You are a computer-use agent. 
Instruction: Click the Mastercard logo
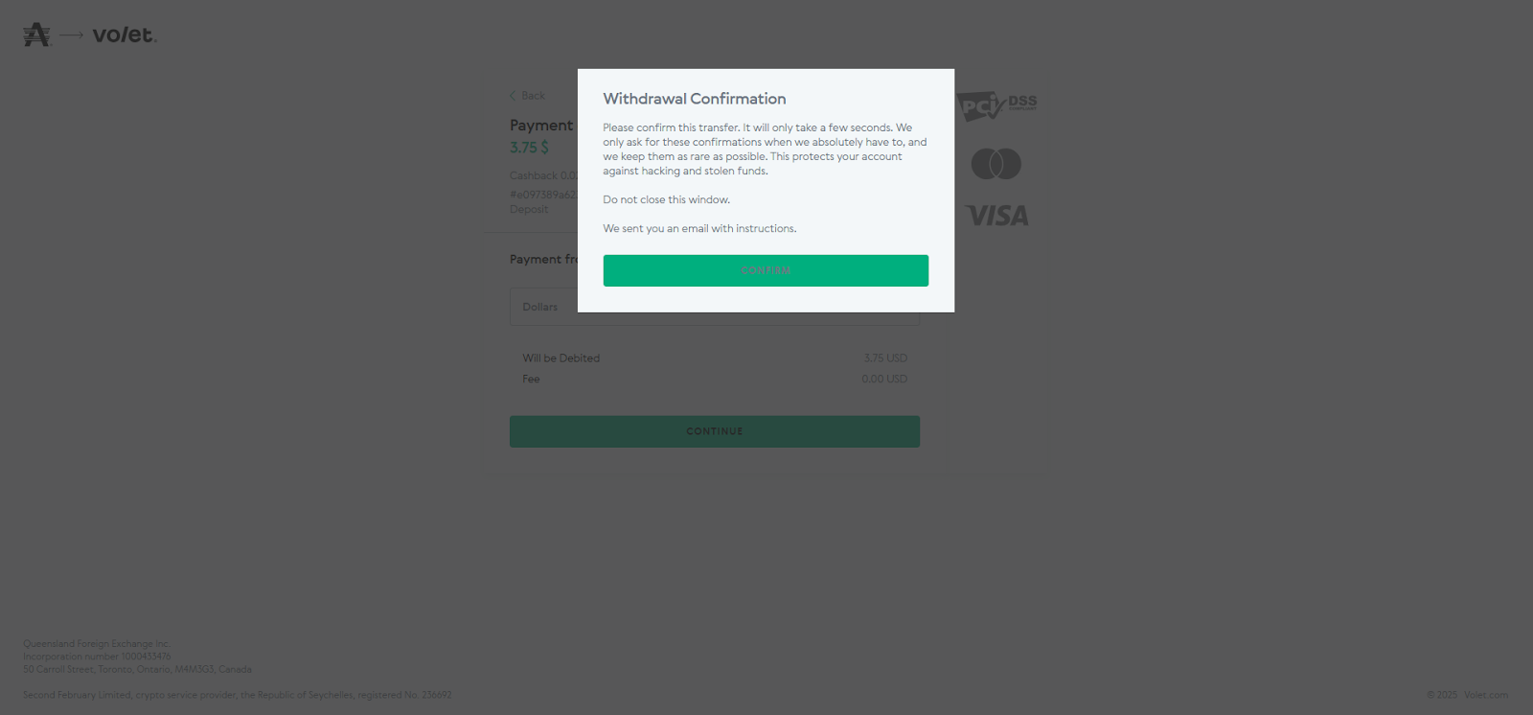point(996,164)
